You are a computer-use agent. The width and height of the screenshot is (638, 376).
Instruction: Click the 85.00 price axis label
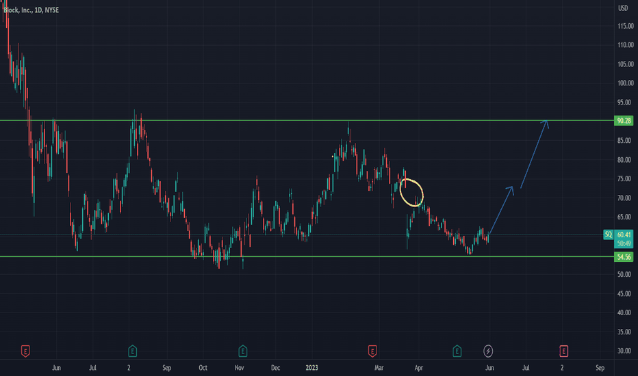(624, 141)
